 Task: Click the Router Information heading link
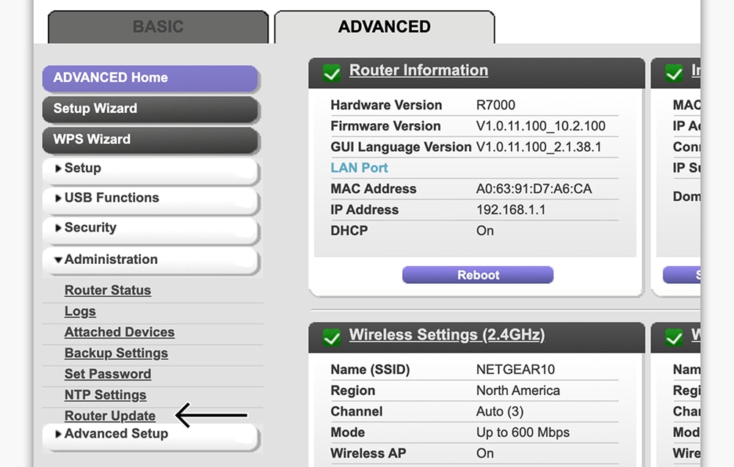[418, 70]
